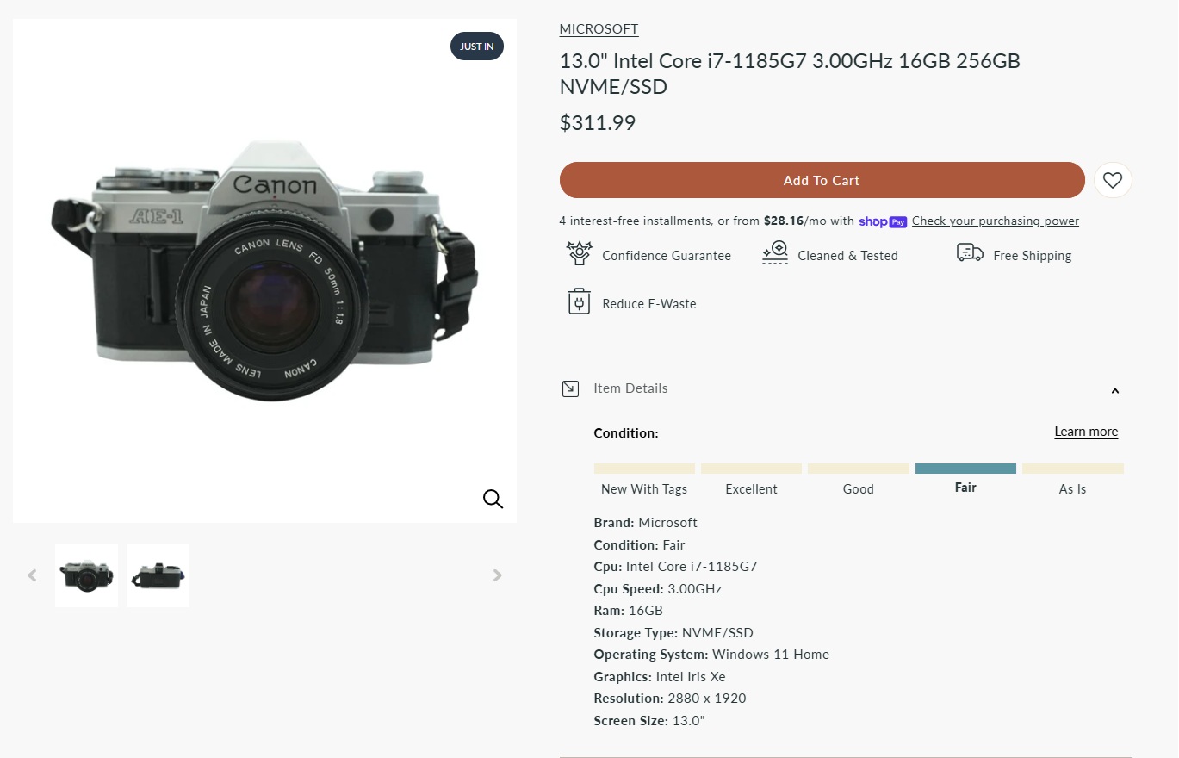Click the Confidence Guarantee icon
This screenshot has height=758, width=1179.
coord(579,254)
